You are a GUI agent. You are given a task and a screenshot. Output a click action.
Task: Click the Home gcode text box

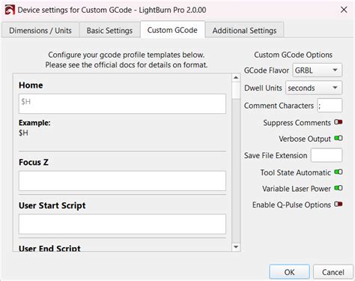point(122,103)
